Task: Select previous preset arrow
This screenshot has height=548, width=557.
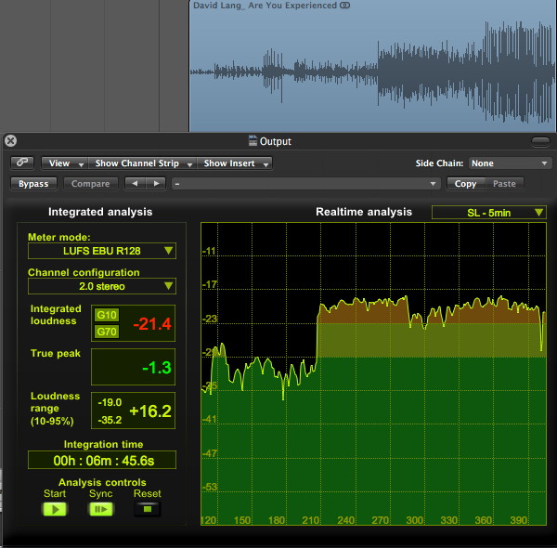Action: point(135,184)
